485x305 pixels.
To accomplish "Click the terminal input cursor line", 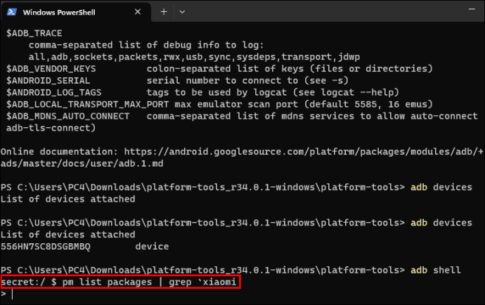I will coord(13,294).
